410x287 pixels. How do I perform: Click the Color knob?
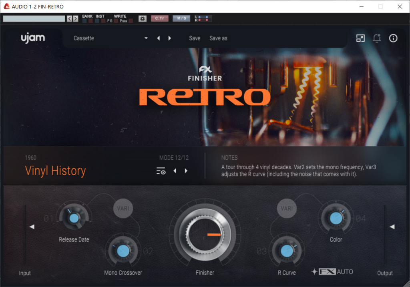(x=336, y=218)
